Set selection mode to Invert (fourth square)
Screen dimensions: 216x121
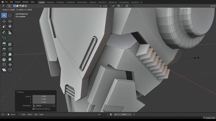[x=23, y=6]
